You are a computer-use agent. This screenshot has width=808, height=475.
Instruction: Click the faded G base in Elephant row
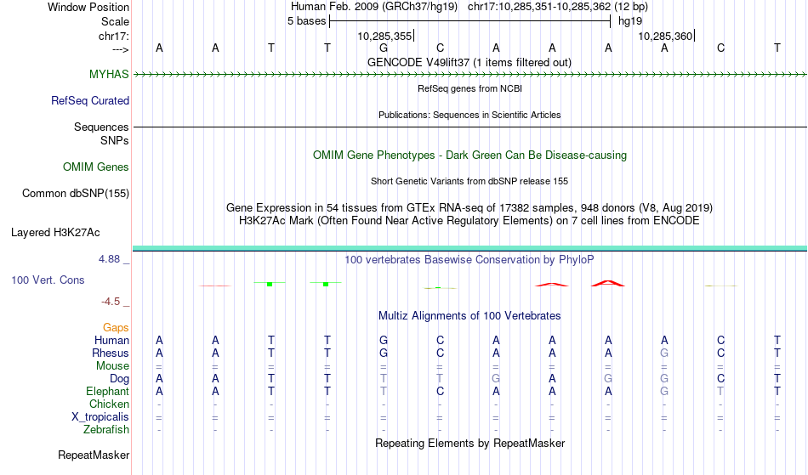point(664,391)
